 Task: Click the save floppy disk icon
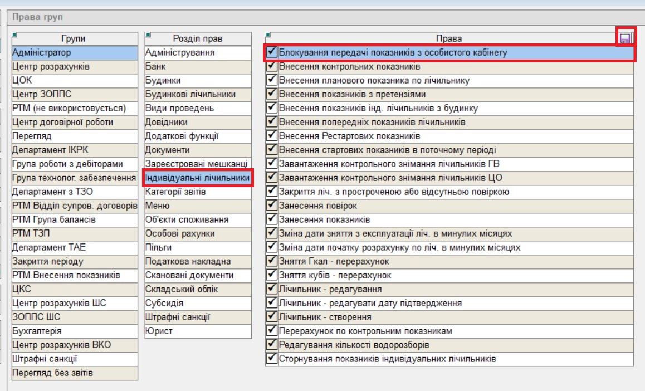[624, 38]
